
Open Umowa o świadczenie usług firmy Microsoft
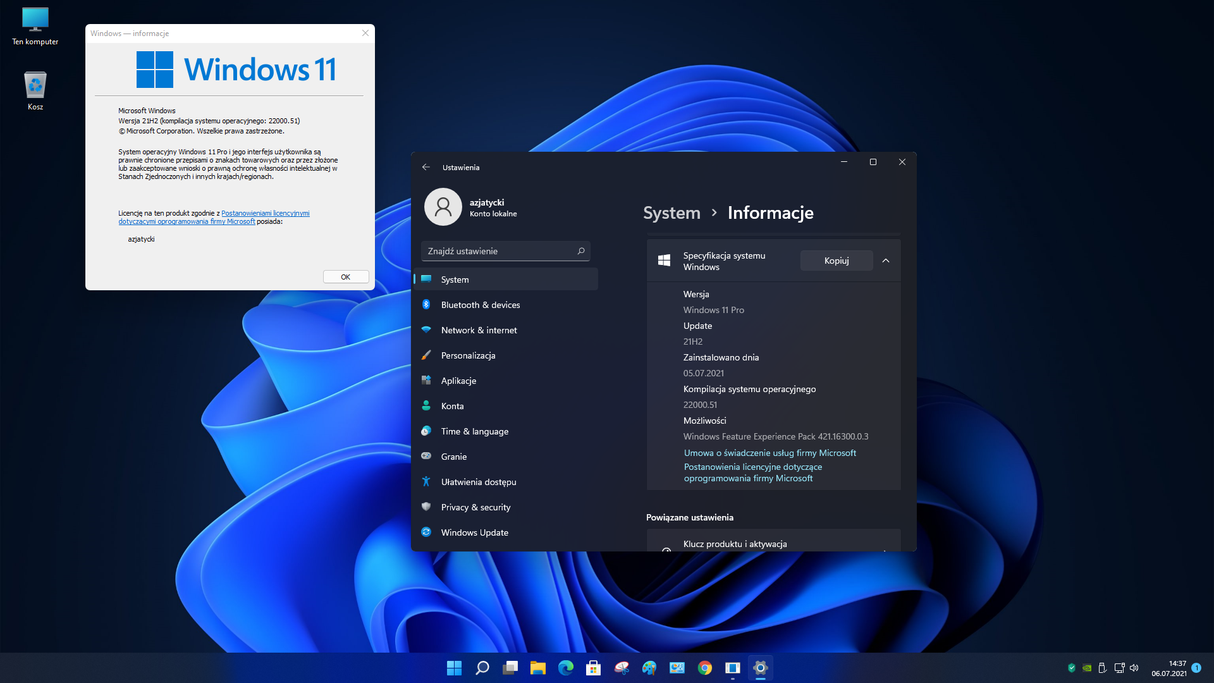point(770,453)
